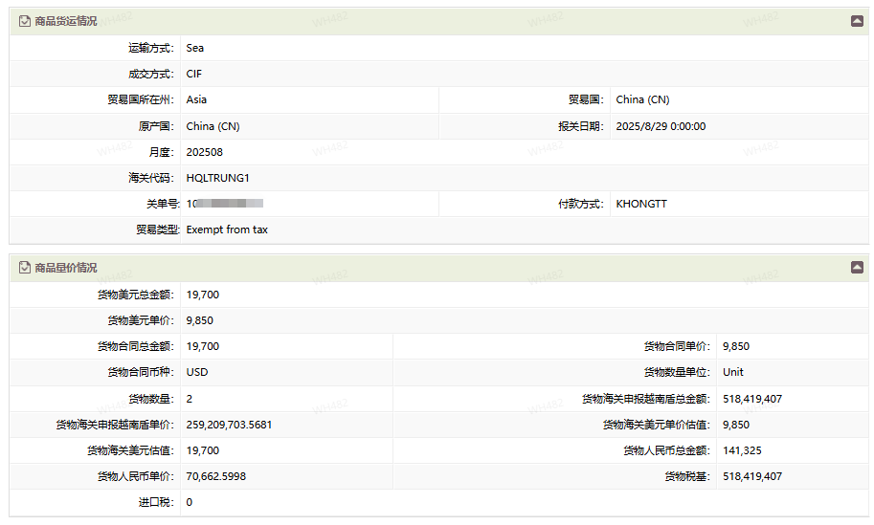Select the 2025/8/29 declaration date
The image size is (874, 525).
tap(661, 126)
